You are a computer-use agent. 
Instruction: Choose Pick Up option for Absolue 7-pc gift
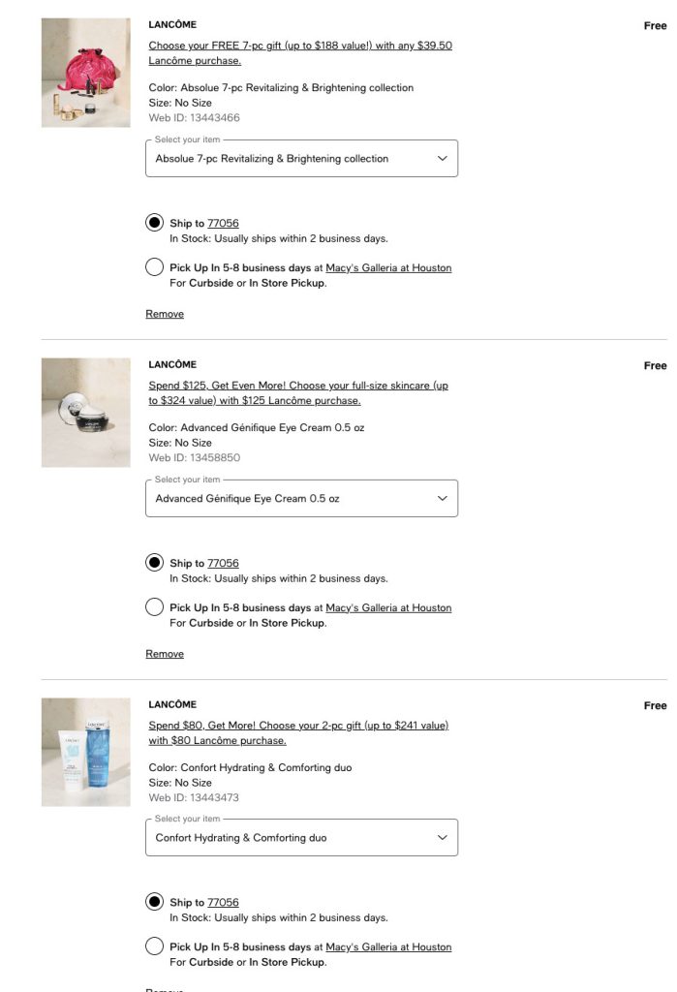point(154,267)
